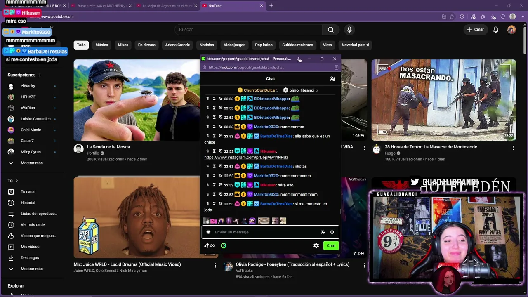The width and height of the screenshot is (528, 297).
Task: Open video title La Senda de la Mosca
Action: pyautogui.click(x=108, y=147)
